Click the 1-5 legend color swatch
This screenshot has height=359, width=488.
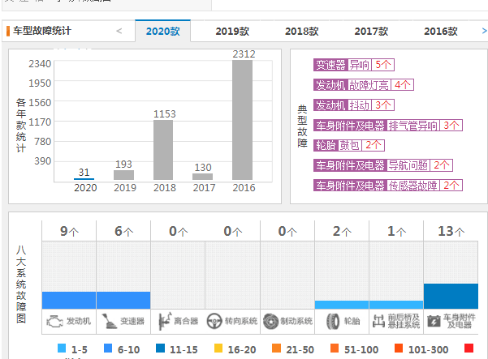(62, 348)
